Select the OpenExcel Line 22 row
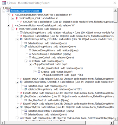This screenshot has width=118, height=125. tap(68, 36)
